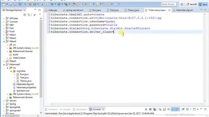
Task: Click the Open Console icon
Action: coord(194,109)
